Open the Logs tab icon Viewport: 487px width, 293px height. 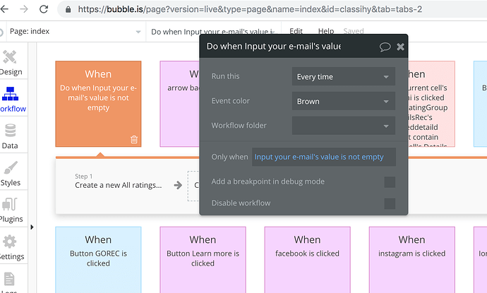(x=9, y=279)
